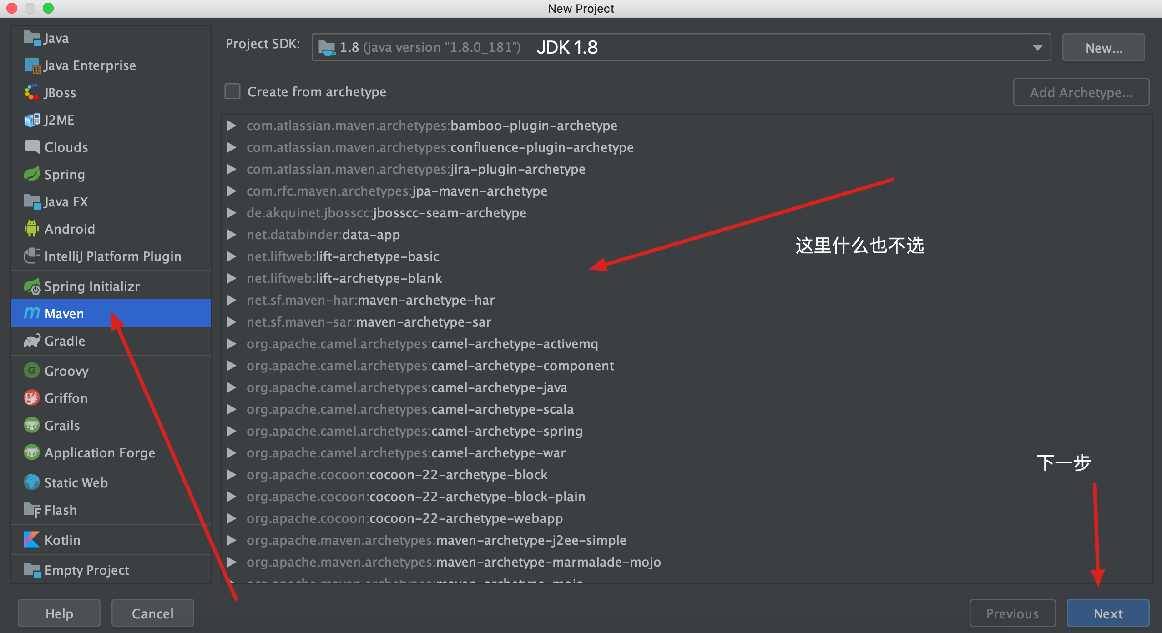Click the SDK folder icon in Project SDK field

pyautogui.click(x=327, y=47)
